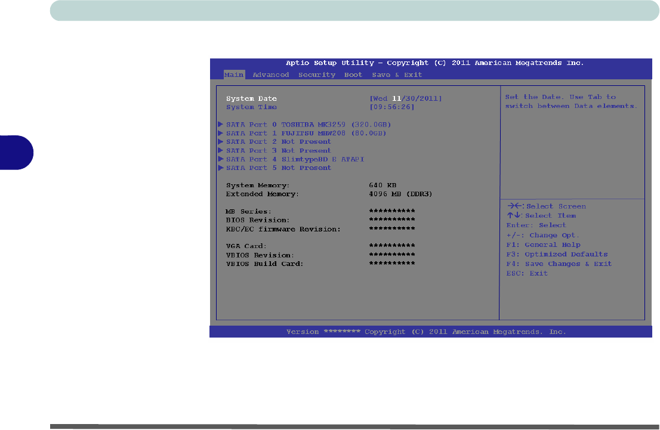Open the Security tab
The image size is (660, 430).
[x=317, y=75]
